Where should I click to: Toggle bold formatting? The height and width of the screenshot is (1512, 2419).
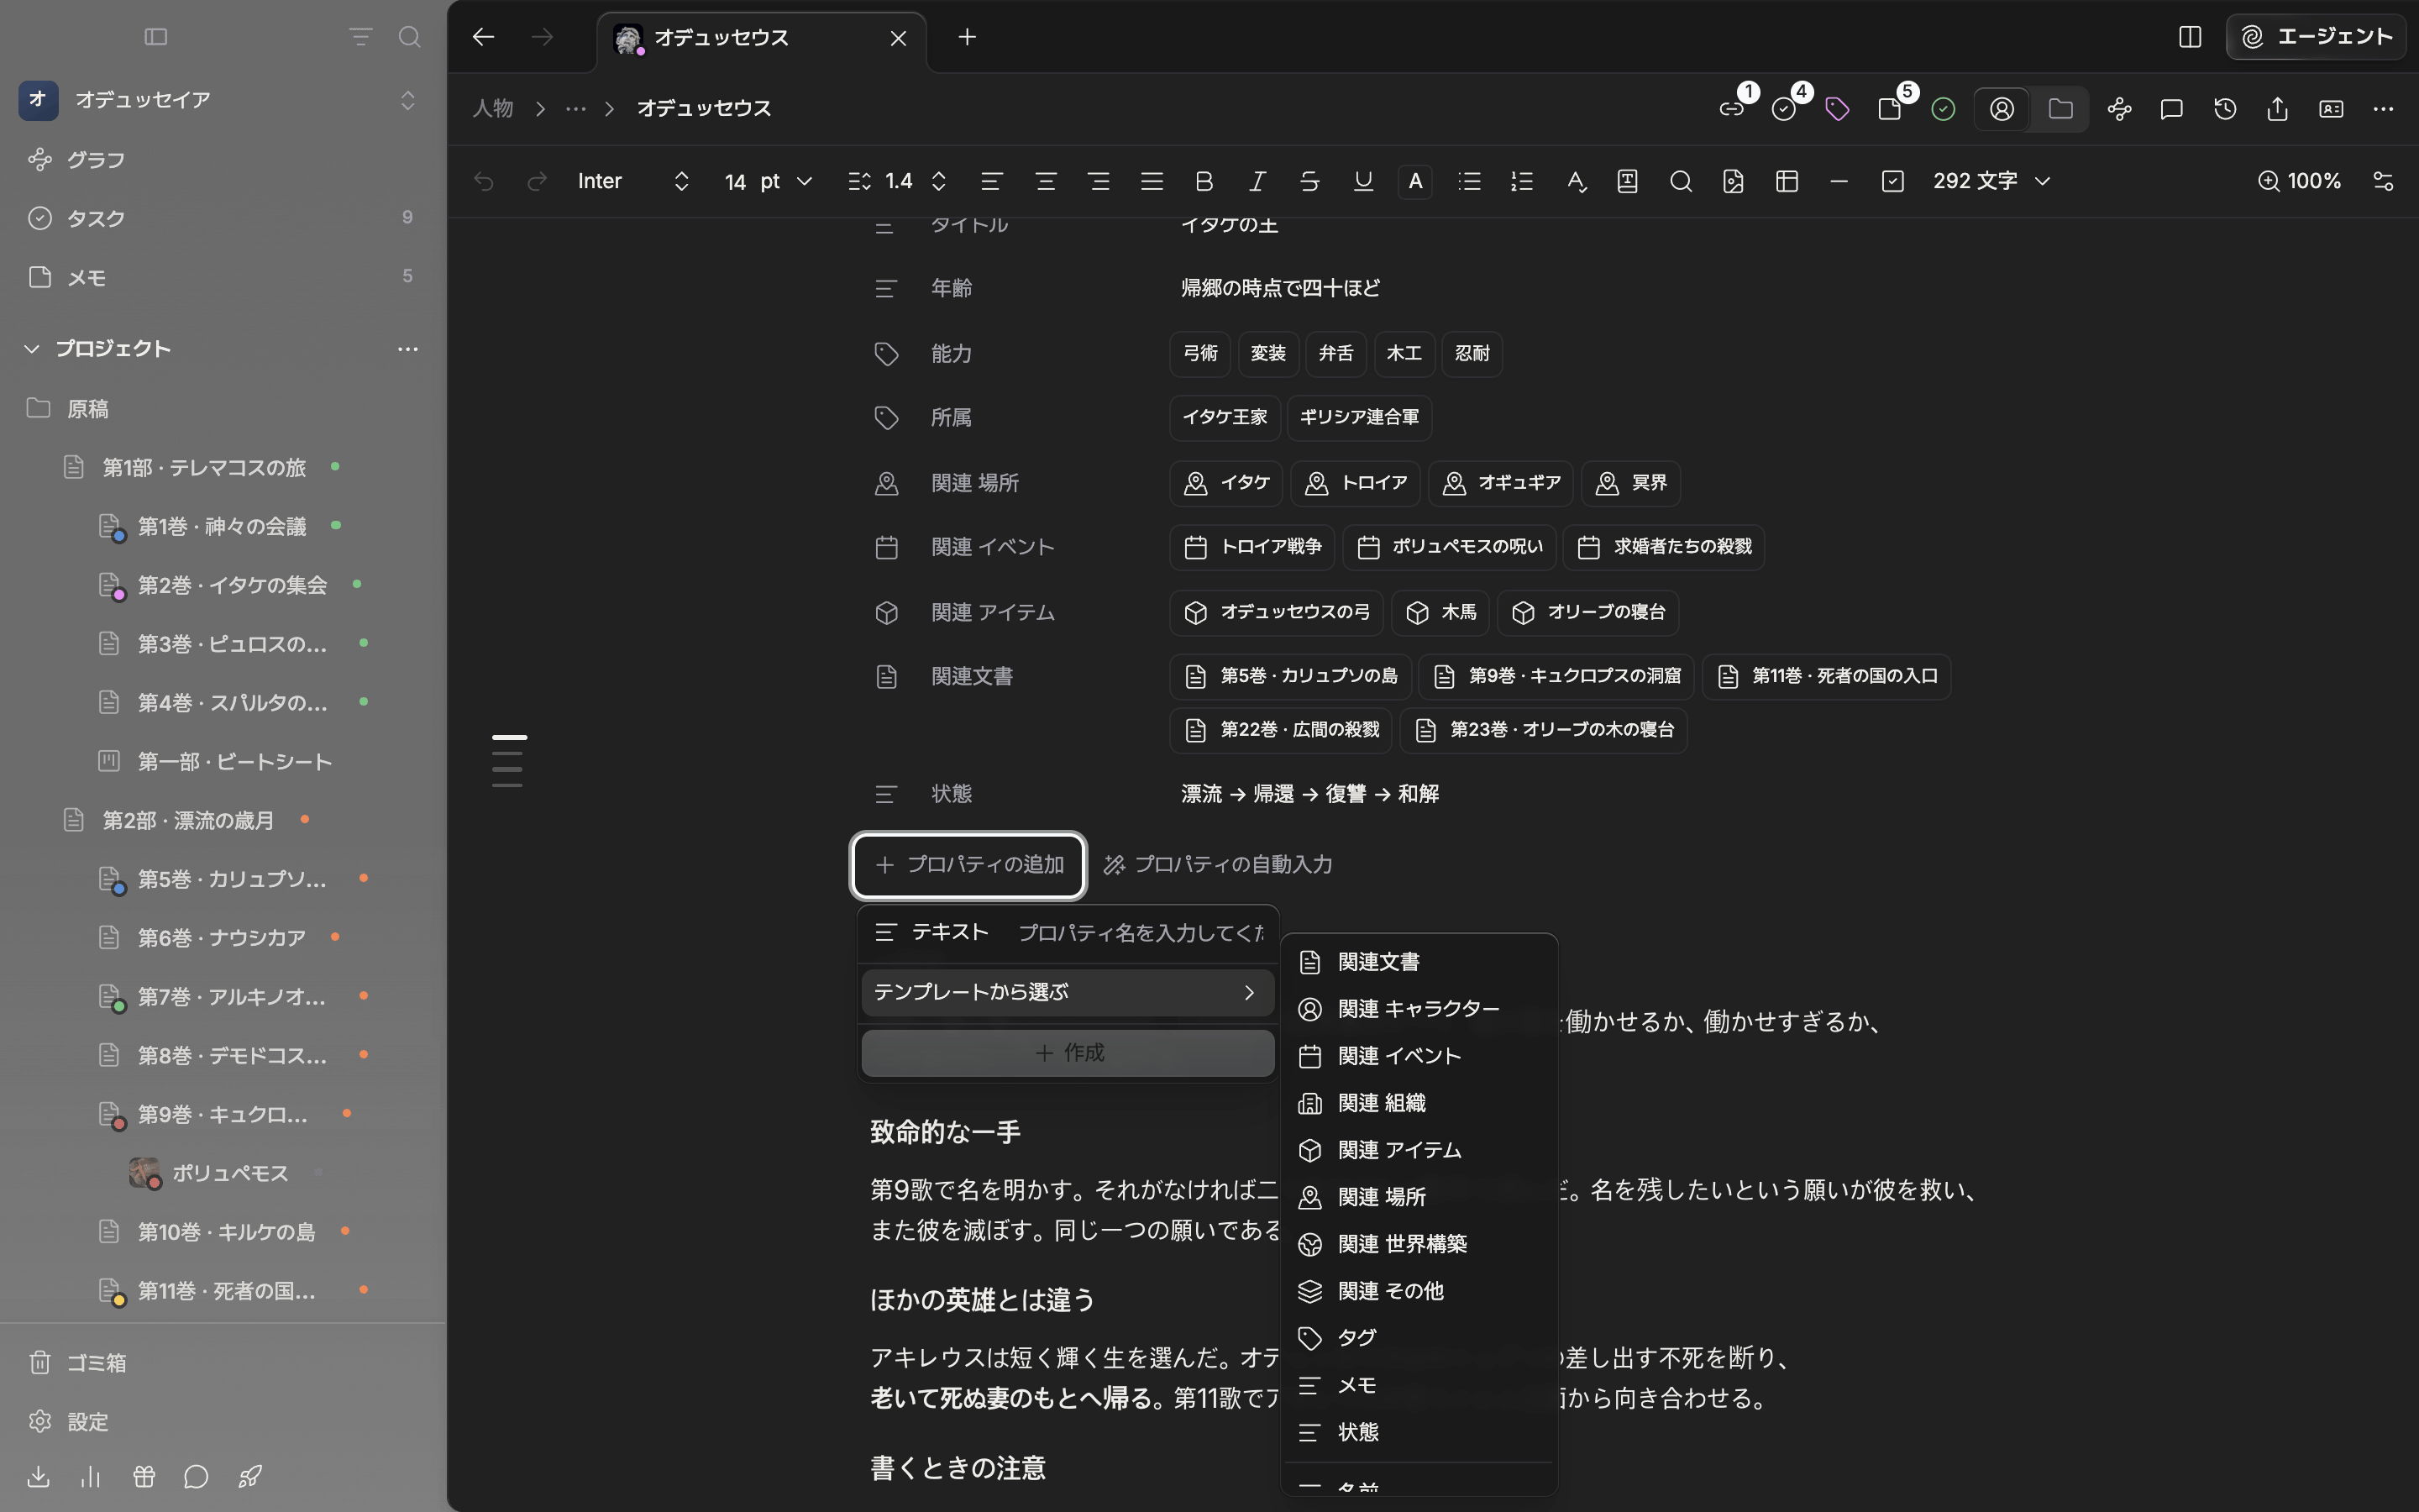1204,181
